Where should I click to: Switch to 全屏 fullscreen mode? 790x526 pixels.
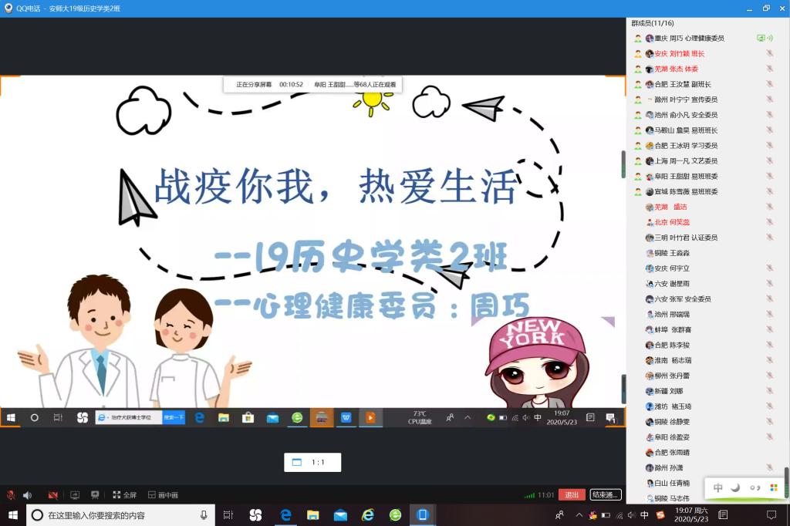pyautogui.click(x=124, y=494)
